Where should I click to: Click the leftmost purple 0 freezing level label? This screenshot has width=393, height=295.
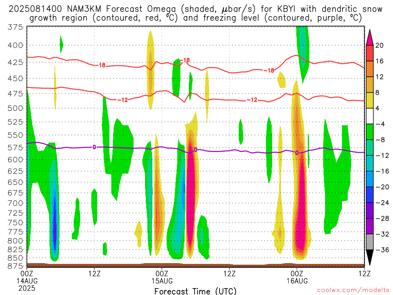pyautogui.click(x=94, y=147)
